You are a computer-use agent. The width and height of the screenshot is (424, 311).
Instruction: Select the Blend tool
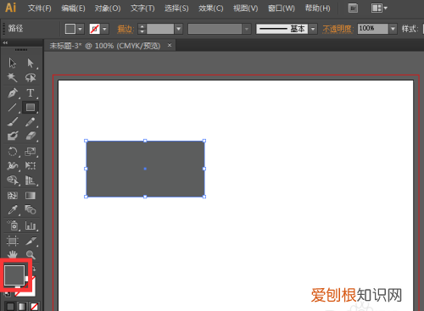(31, 210)
